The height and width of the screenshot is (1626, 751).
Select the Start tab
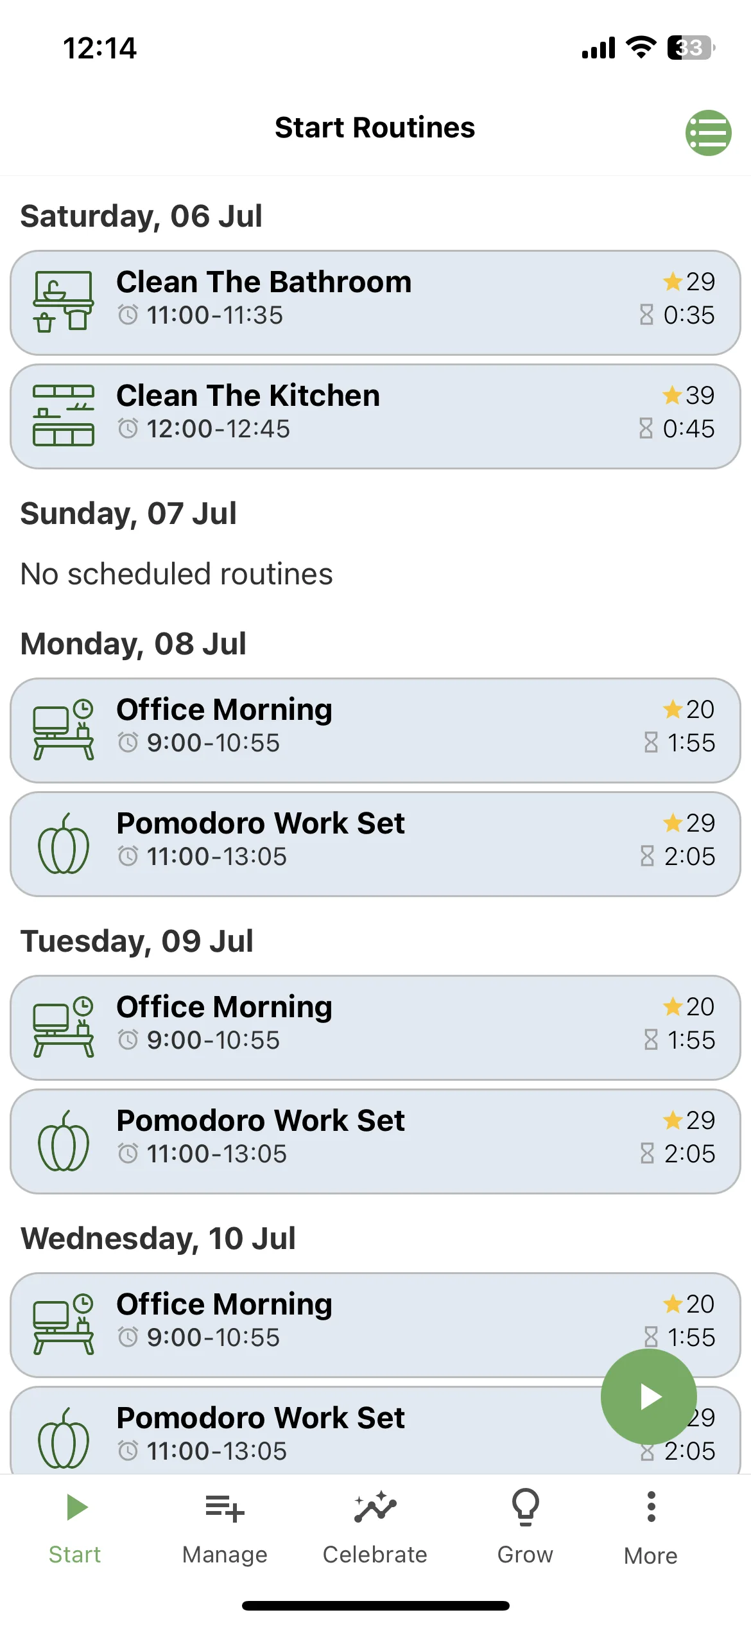pyautogui.click(x=75, y=1527)
